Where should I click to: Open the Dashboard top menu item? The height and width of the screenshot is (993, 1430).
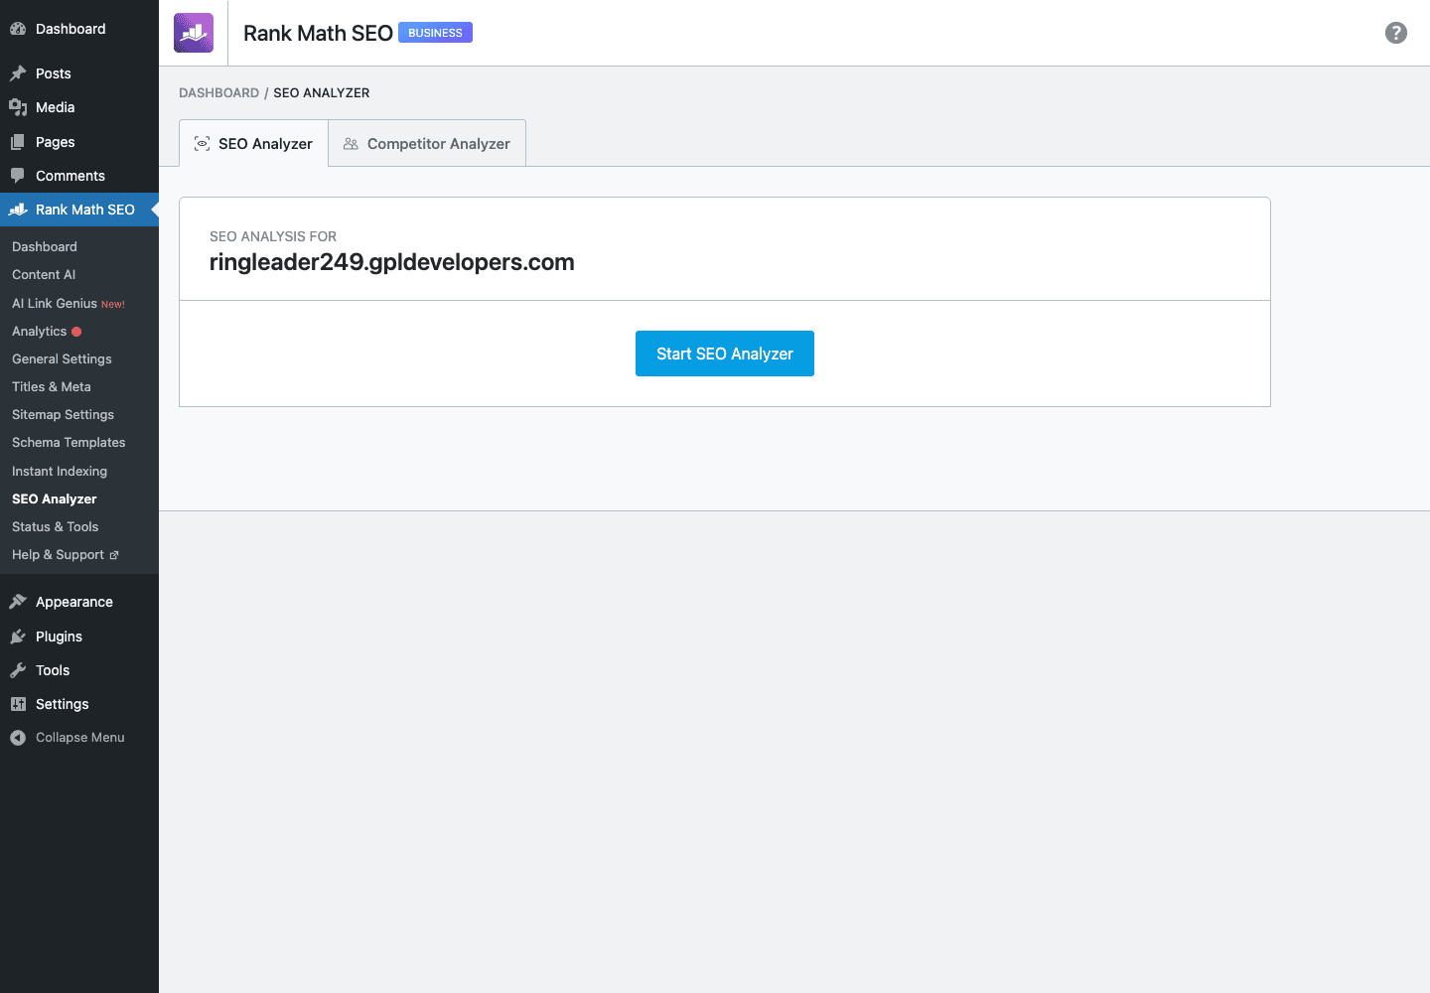79,29
